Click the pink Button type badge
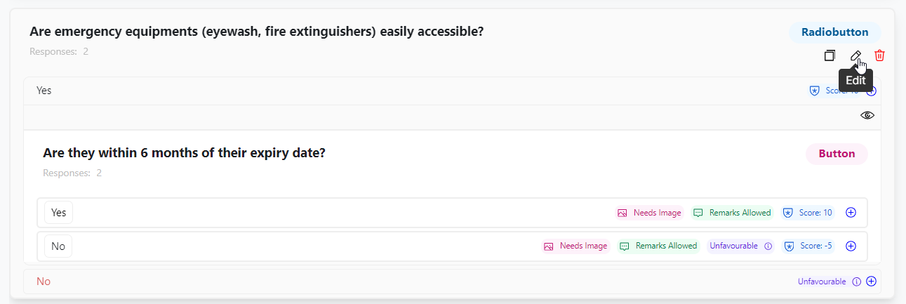Screen dimensions: 906x304 836,154
